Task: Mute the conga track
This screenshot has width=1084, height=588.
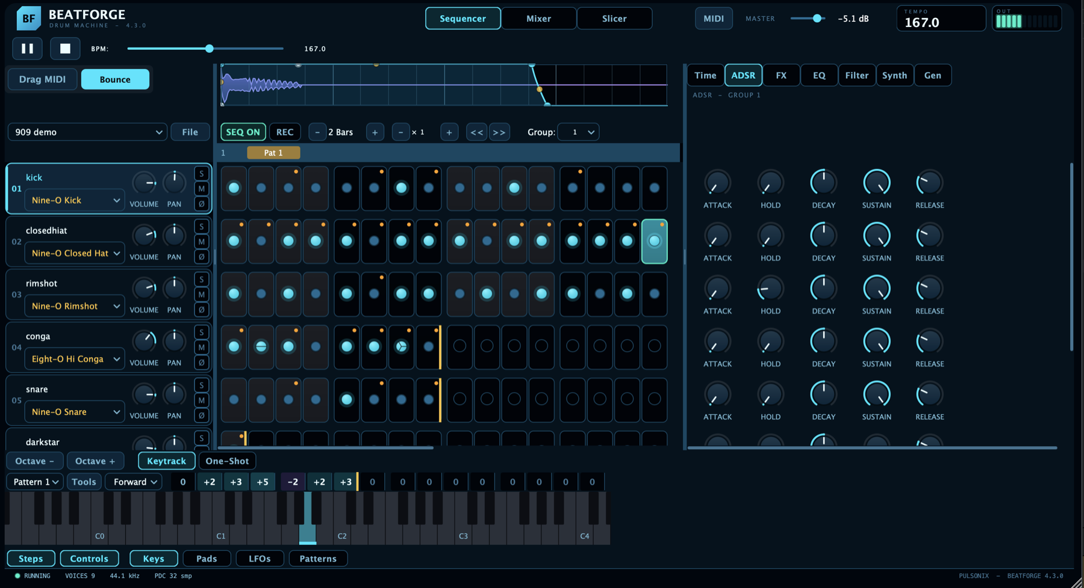Action: (202, 348)
